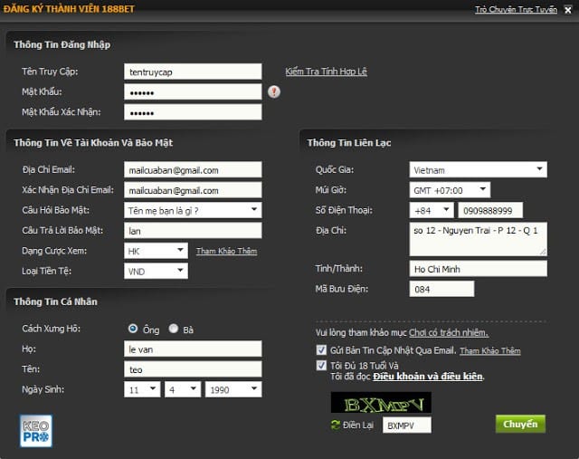This screenshot has width=579, height=459.
Task: Open the Quốc Gia country dropdown
Action: (477, 169)
